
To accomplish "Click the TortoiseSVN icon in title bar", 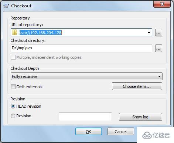I will pos(6,6).
